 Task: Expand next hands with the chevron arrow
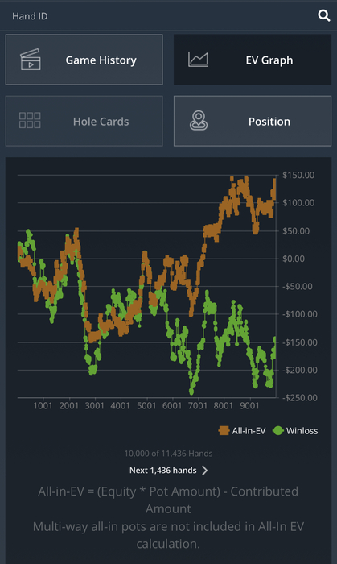pyautogui.click(x=204, y=470)
